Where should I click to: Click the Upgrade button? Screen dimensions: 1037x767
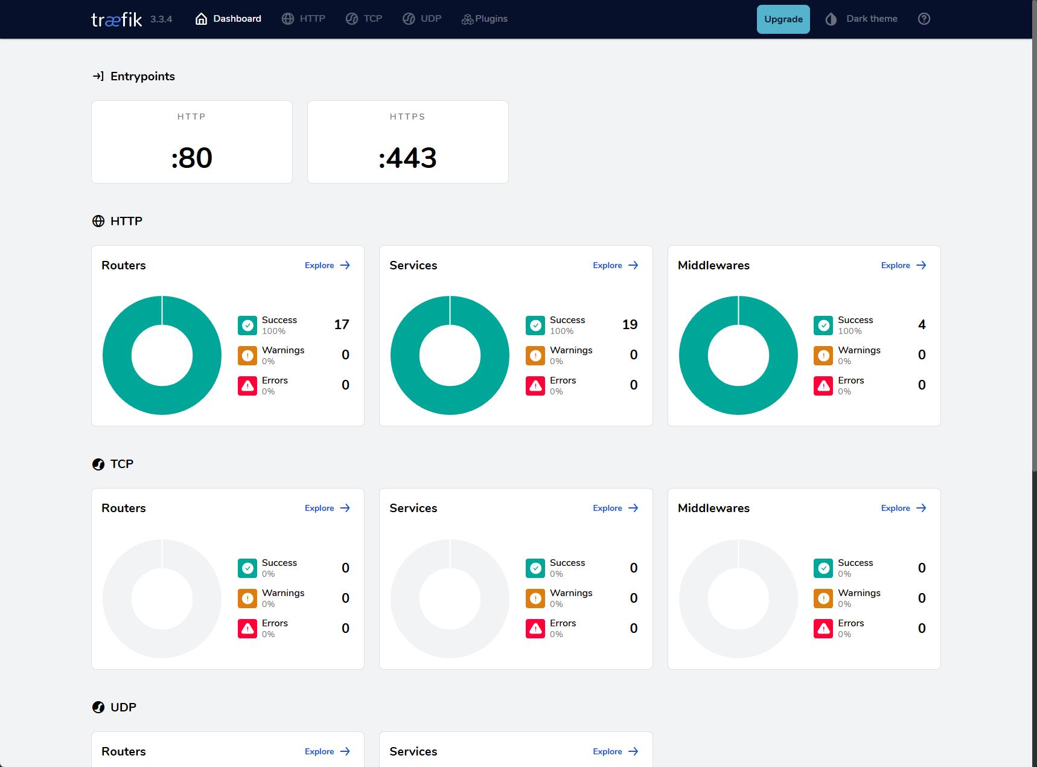783,19
